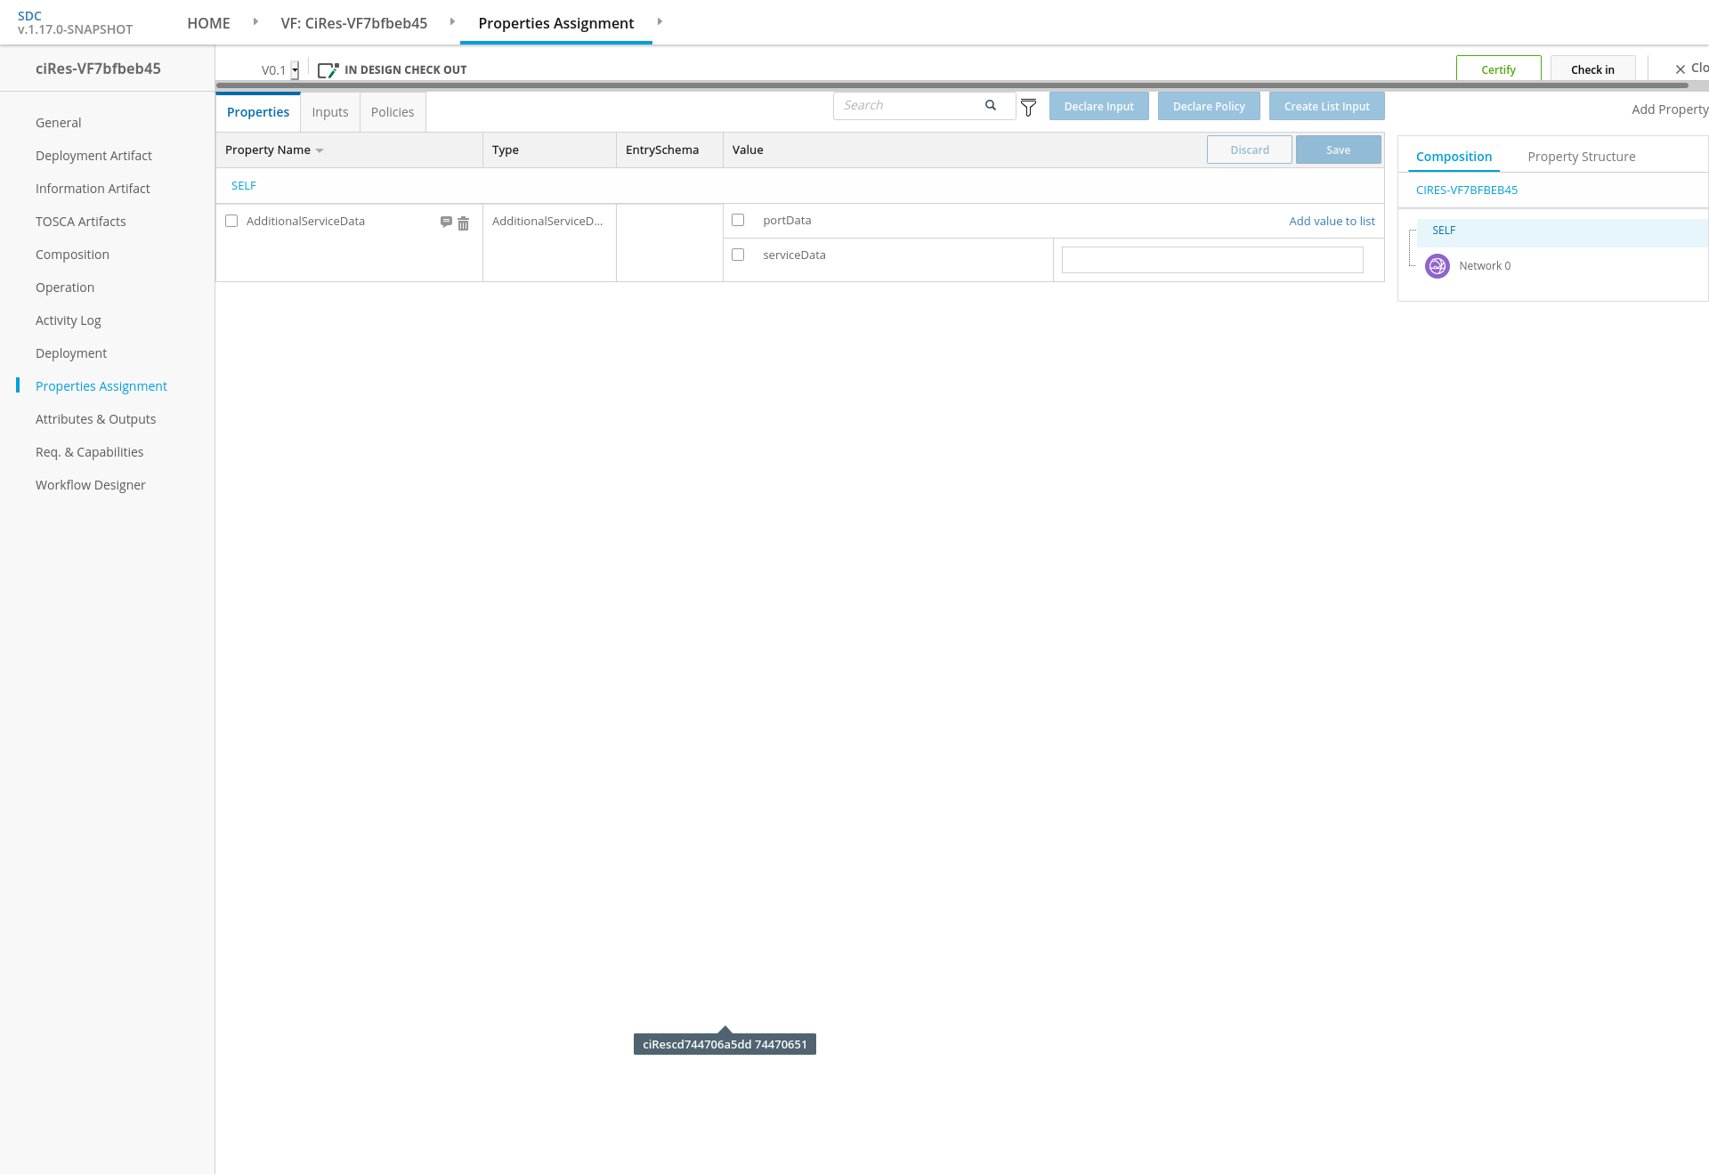Open Workflow Designer in sidebar
This screenshot has height=1174, width=1709.
coord(90,485)
